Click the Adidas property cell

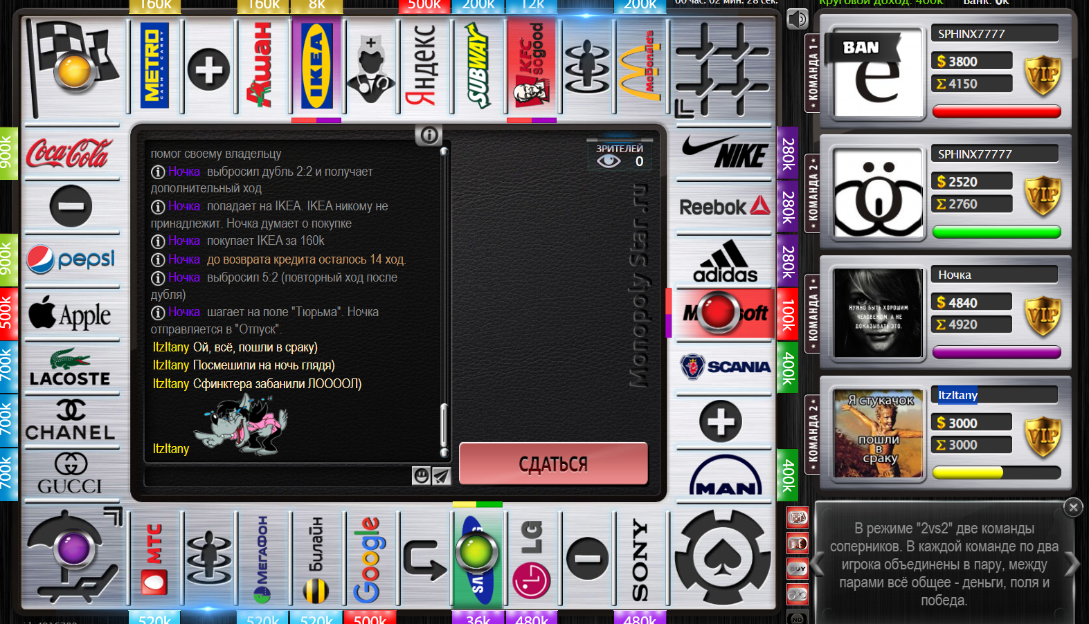click(x=724, y=260)
